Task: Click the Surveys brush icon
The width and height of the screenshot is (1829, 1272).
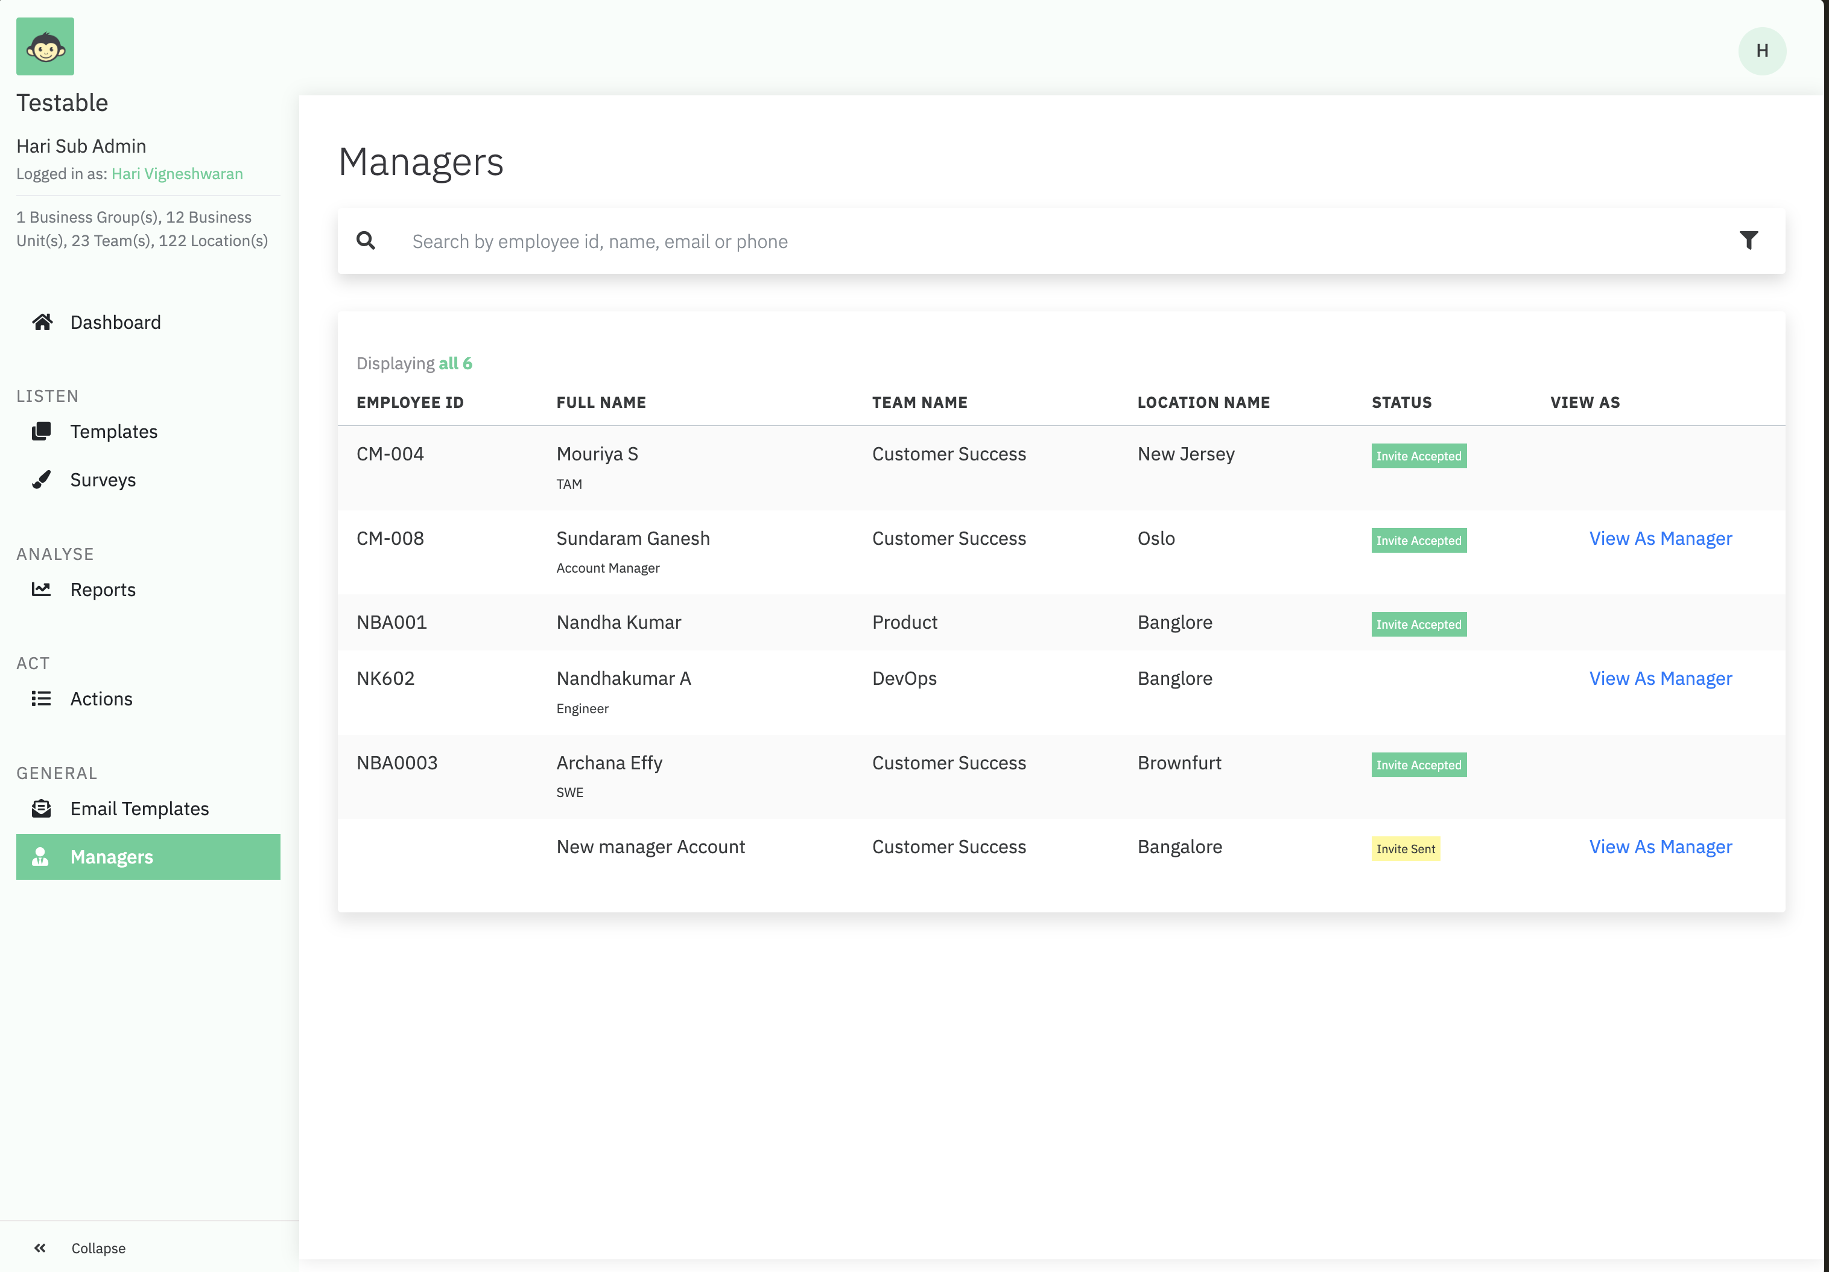Action: click(42, 480)
